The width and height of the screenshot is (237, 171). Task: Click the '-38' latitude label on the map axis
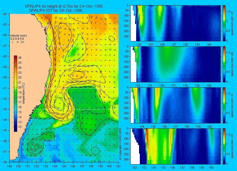4,162
